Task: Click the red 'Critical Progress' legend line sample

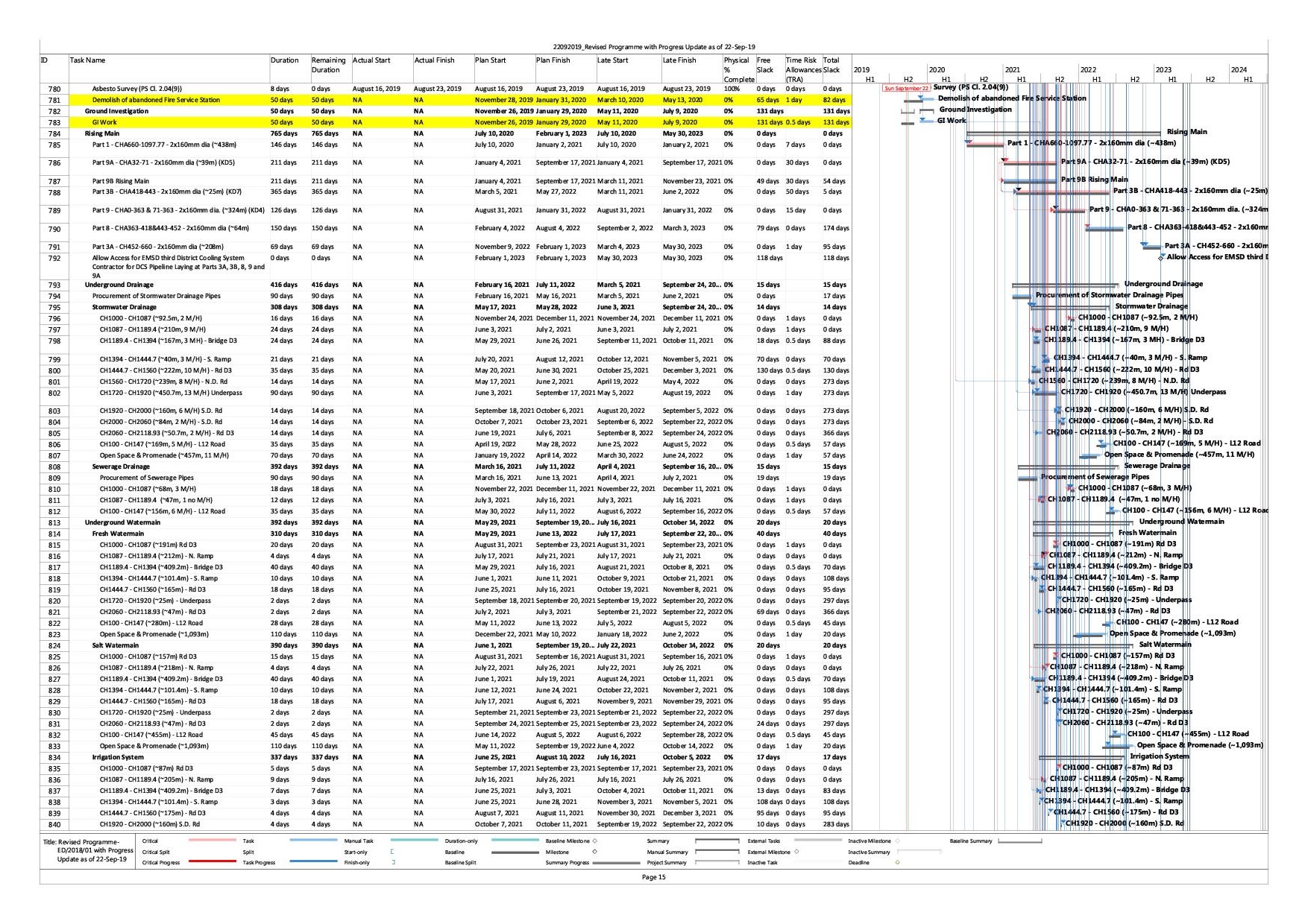Action: pyautogui.click(x=213, y=862)
